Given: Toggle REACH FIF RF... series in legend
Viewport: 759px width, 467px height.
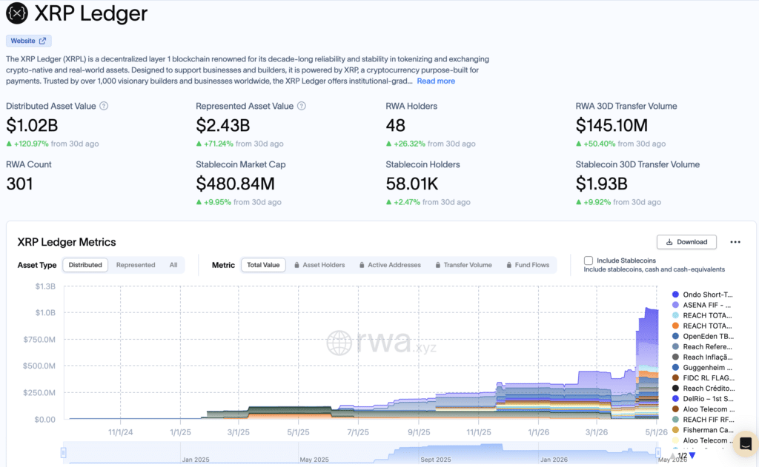Looking at the screenshot, I should coord(703,420).
